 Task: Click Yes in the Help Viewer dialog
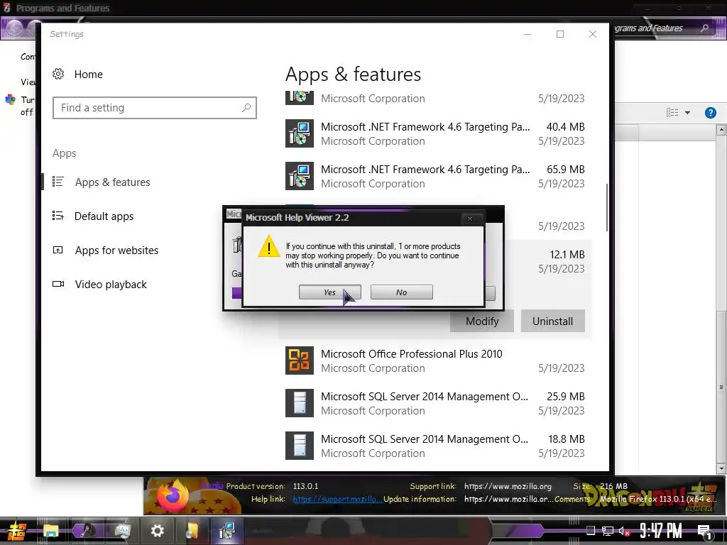pyautogui.click(x=329, y=292)
